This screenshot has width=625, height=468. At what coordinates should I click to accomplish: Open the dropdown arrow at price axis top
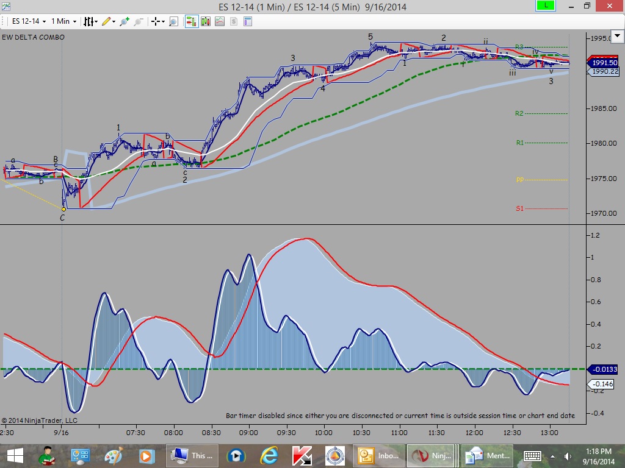tap(617, 36)
